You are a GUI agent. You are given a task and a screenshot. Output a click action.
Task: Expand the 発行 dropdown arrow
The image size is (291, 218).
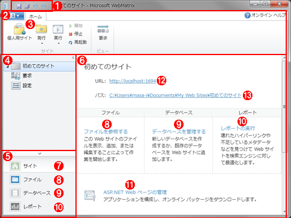point(42,43)
